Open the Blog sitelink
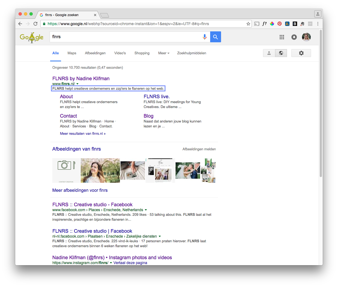This screenshot has width=338, height=287. click(149, 116)
